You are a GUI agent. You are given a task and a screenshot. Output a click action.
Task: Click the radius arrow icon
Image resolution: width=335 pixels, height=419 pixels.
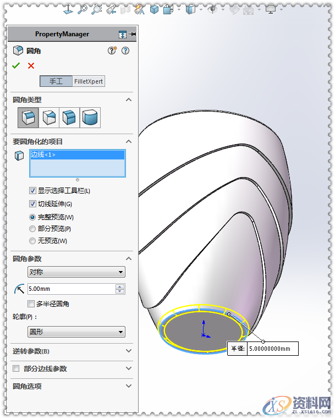(19, 289)
